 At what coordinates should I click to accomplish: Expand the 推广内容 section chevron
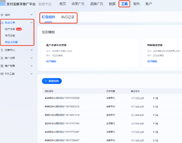coord(31,58)
